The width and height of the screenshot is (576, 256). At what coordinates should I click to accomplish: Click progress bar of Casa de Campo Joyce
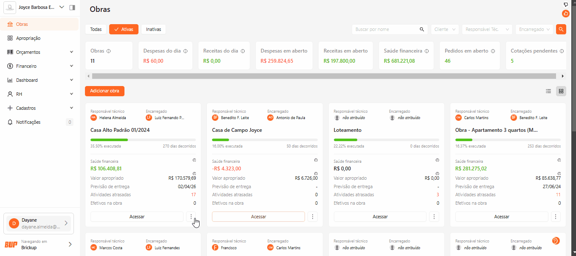point(265,140)
